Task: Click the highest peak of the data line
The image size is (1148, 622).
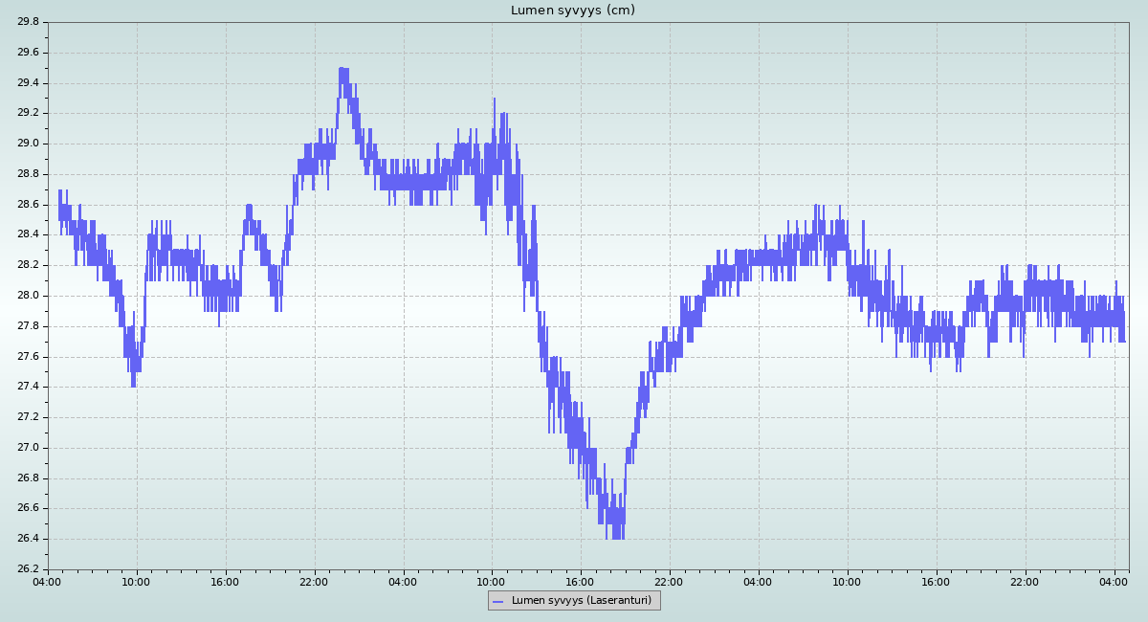Action: 343,70
